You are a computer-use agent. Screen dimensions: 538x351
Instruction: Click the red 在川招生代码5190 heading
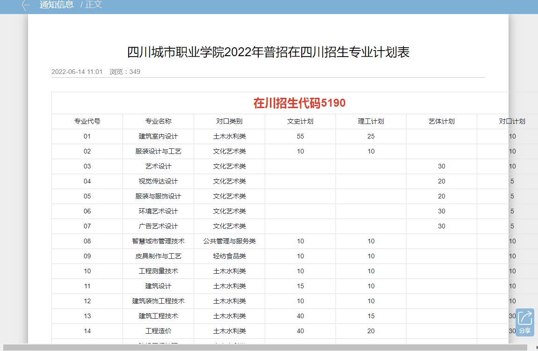[299, 103]
